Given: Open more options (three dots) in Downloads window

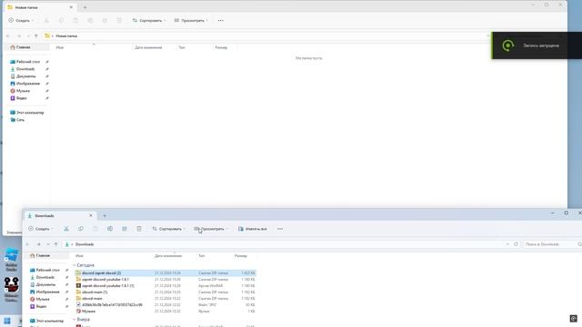Looking at the screenshot, I should click(280, 229).
